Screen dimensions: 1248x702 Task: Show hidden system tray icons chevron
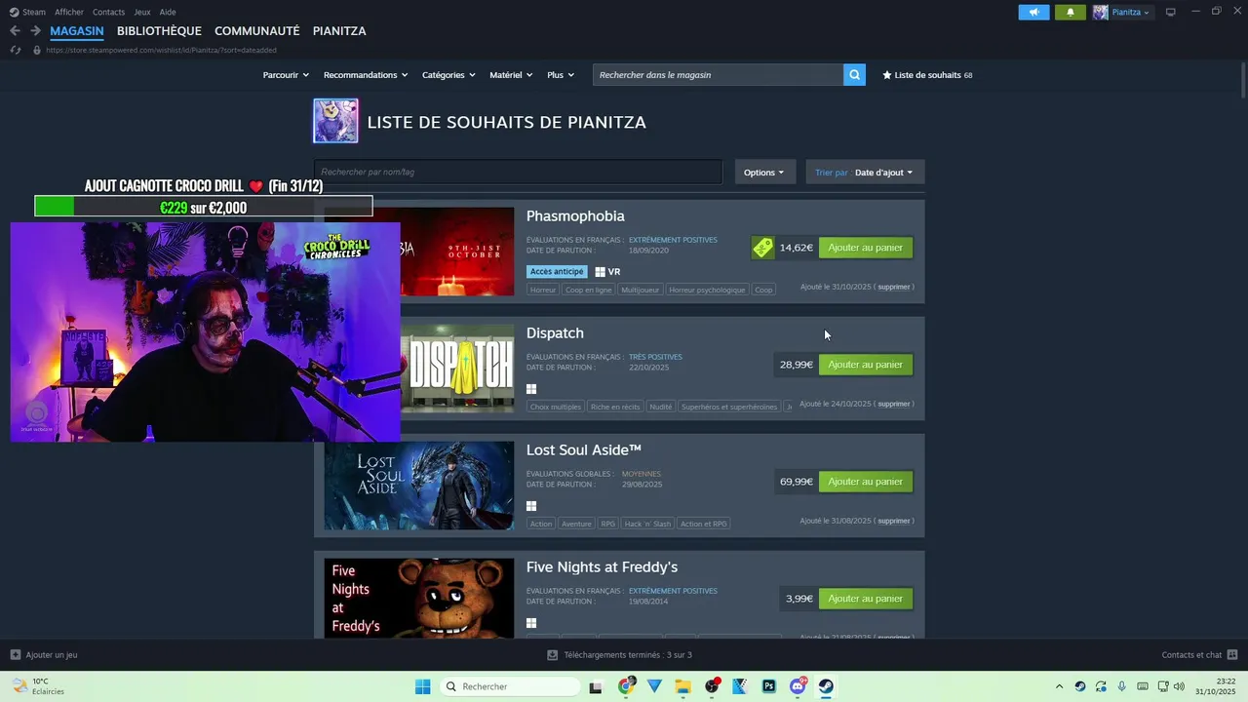1060,686
